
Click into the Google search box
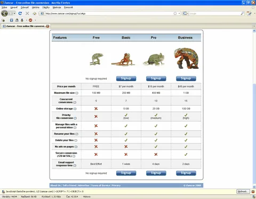pos(214,13)
